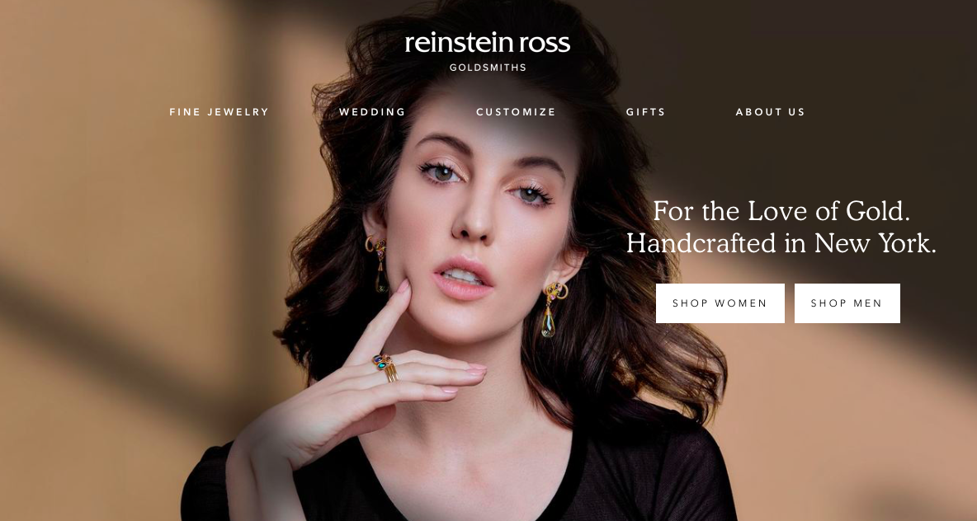This screenshot has height=521, width=977.
Task: Click the model's pink fingernail touching her chin
Action: (404, 287)
